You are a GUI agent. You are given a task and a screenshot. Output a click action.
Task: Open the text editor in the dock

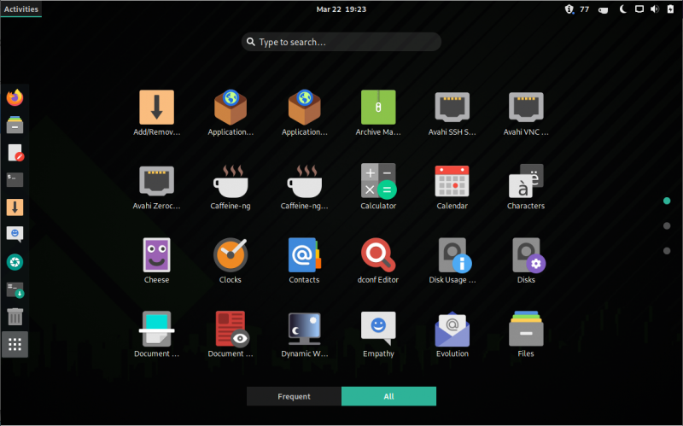[x=15, y=153]
